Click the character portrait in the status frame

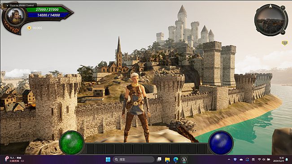(15, 17)
